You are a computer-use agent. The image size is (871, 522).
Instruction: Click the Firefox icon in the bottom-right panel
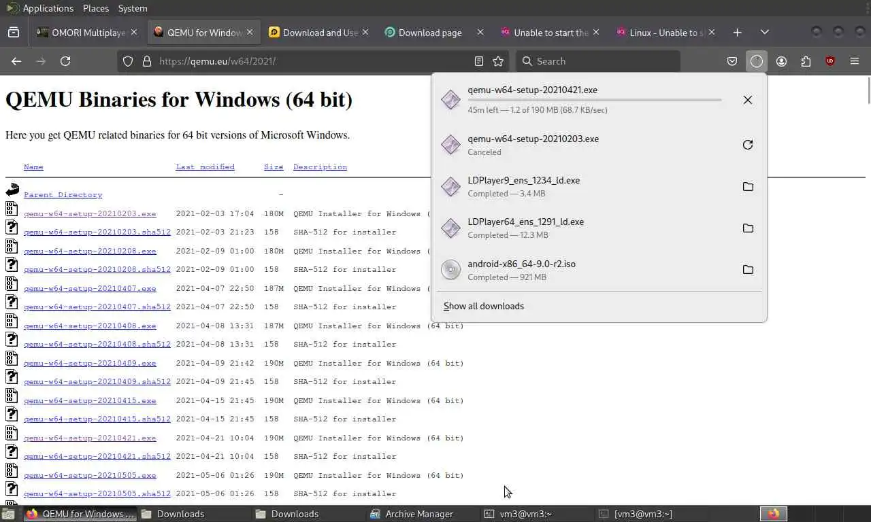[773, 514]
